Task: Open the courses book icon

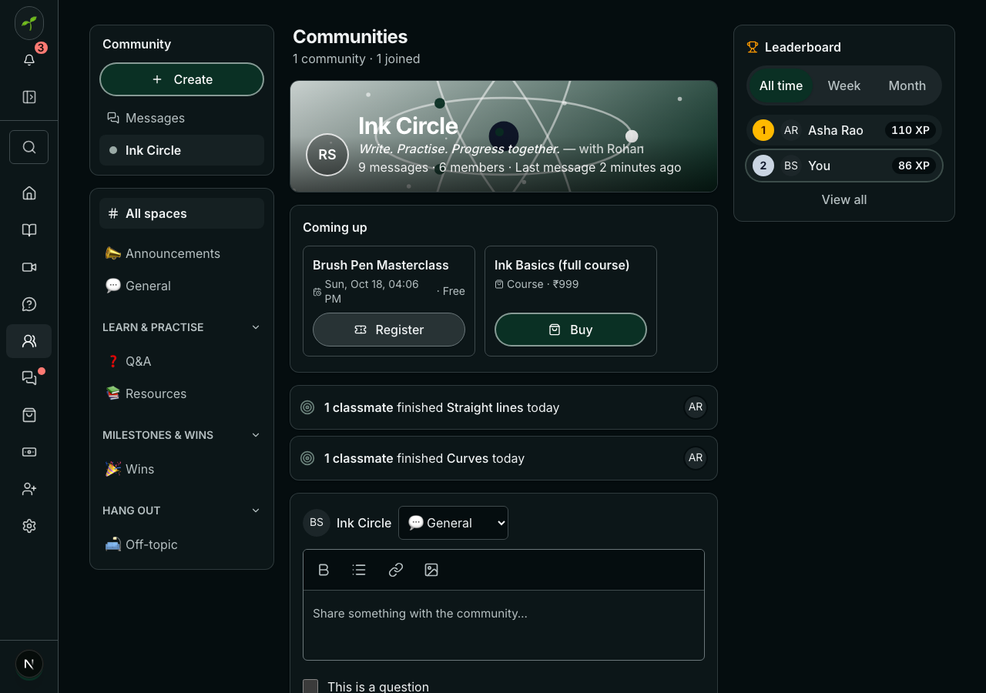Action: click(x=29, y=230)
